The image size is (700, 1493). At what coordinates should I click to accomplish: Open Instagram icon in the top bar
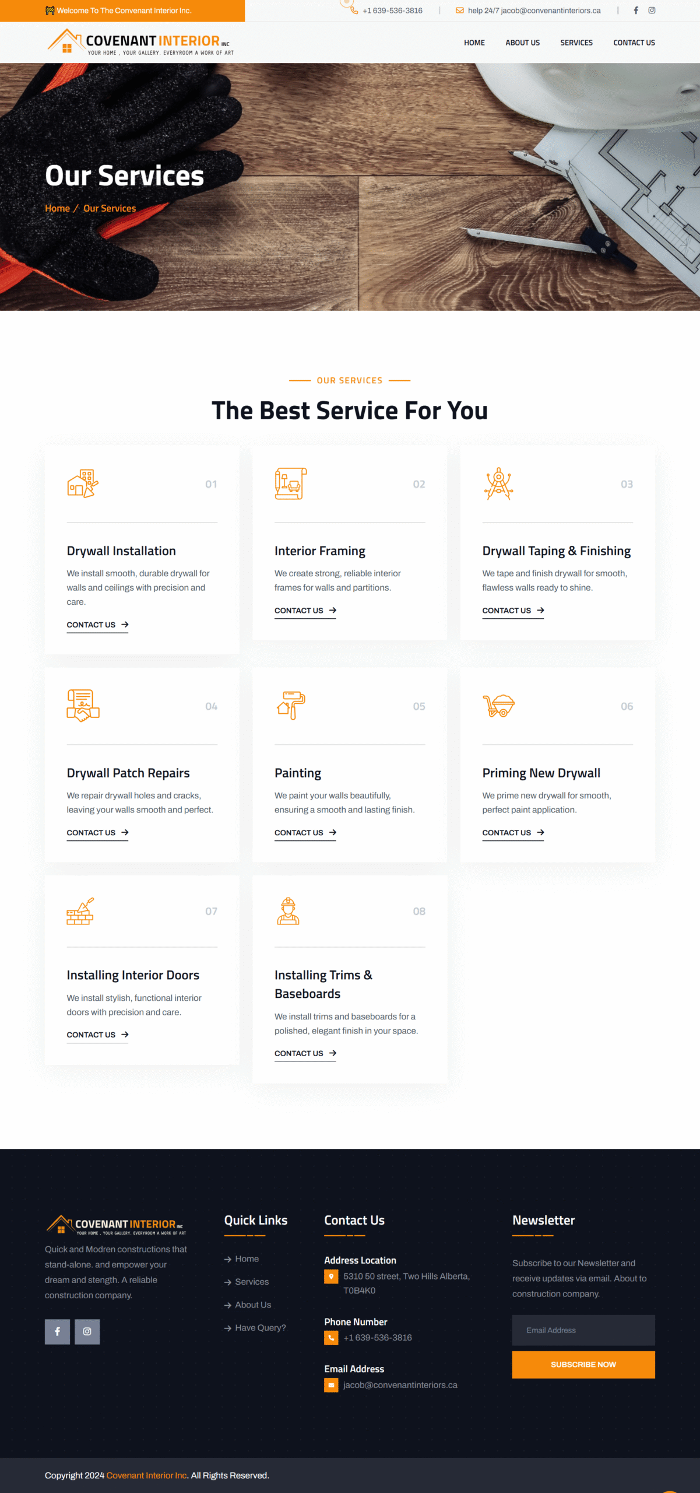(x=652, y=10)
